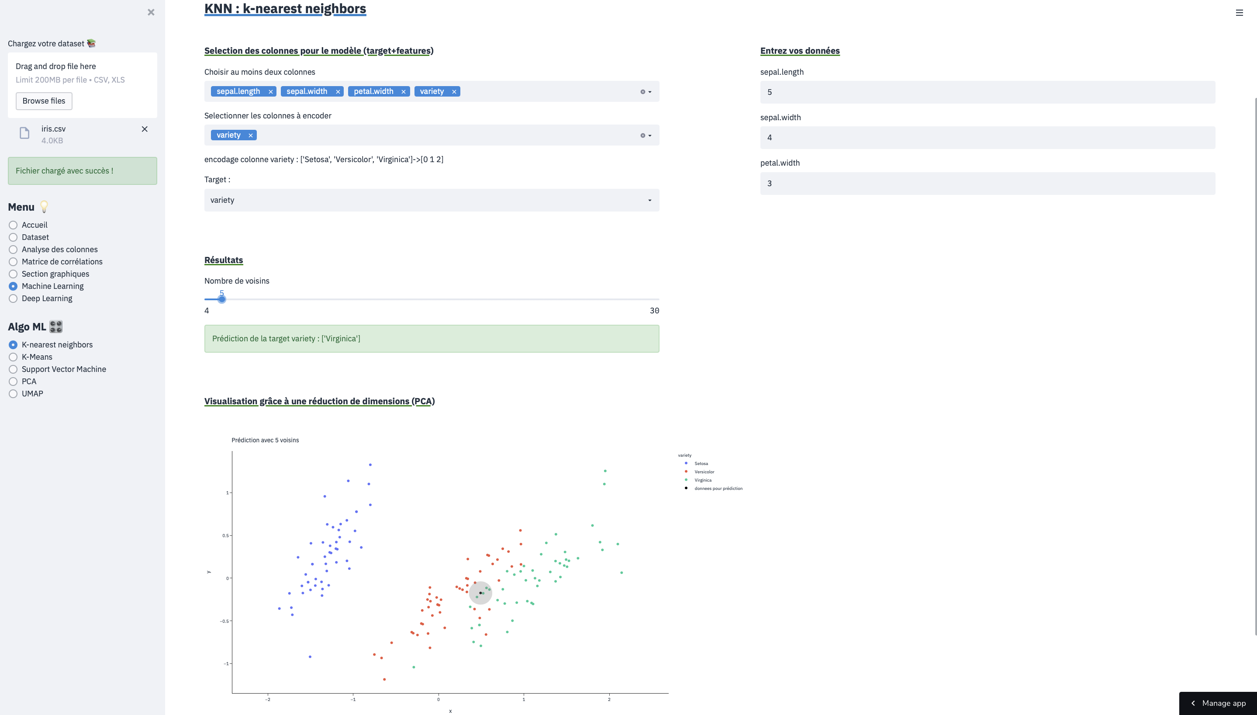Image resolution: width=1257 pixels, height=715 pixels.
Task: Select Matrice de corrélations option
Action: coord(13,262)
